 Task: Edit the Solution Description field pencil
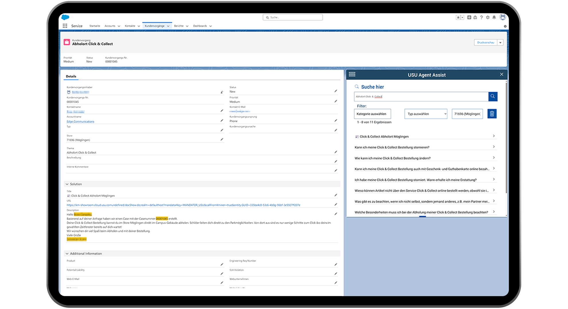336,214
